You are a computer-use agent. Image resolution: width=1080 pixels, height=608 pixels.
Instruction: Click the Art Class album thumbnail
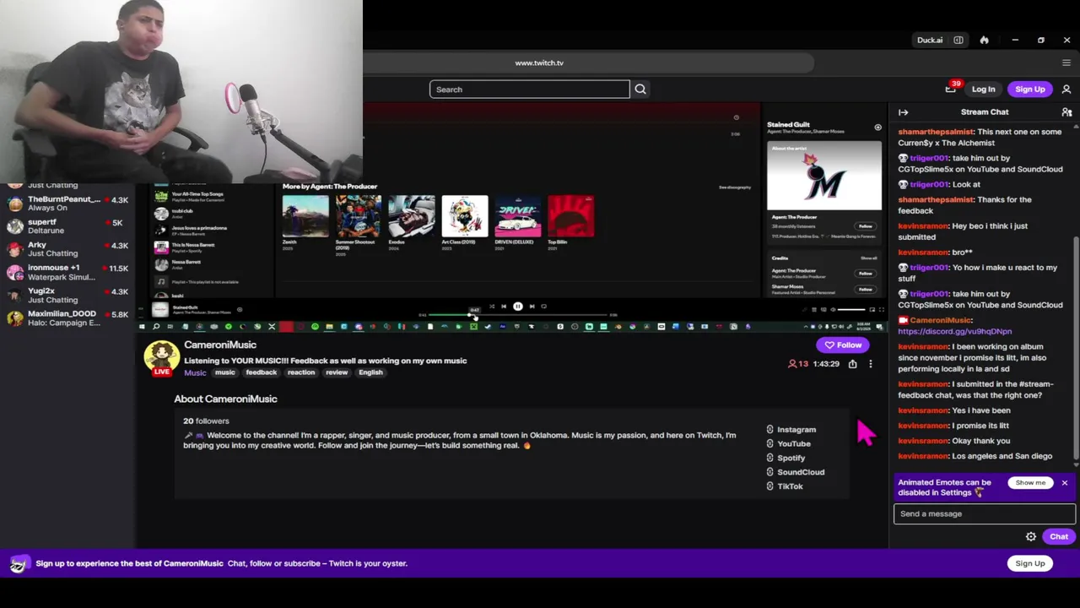(465, 216)
